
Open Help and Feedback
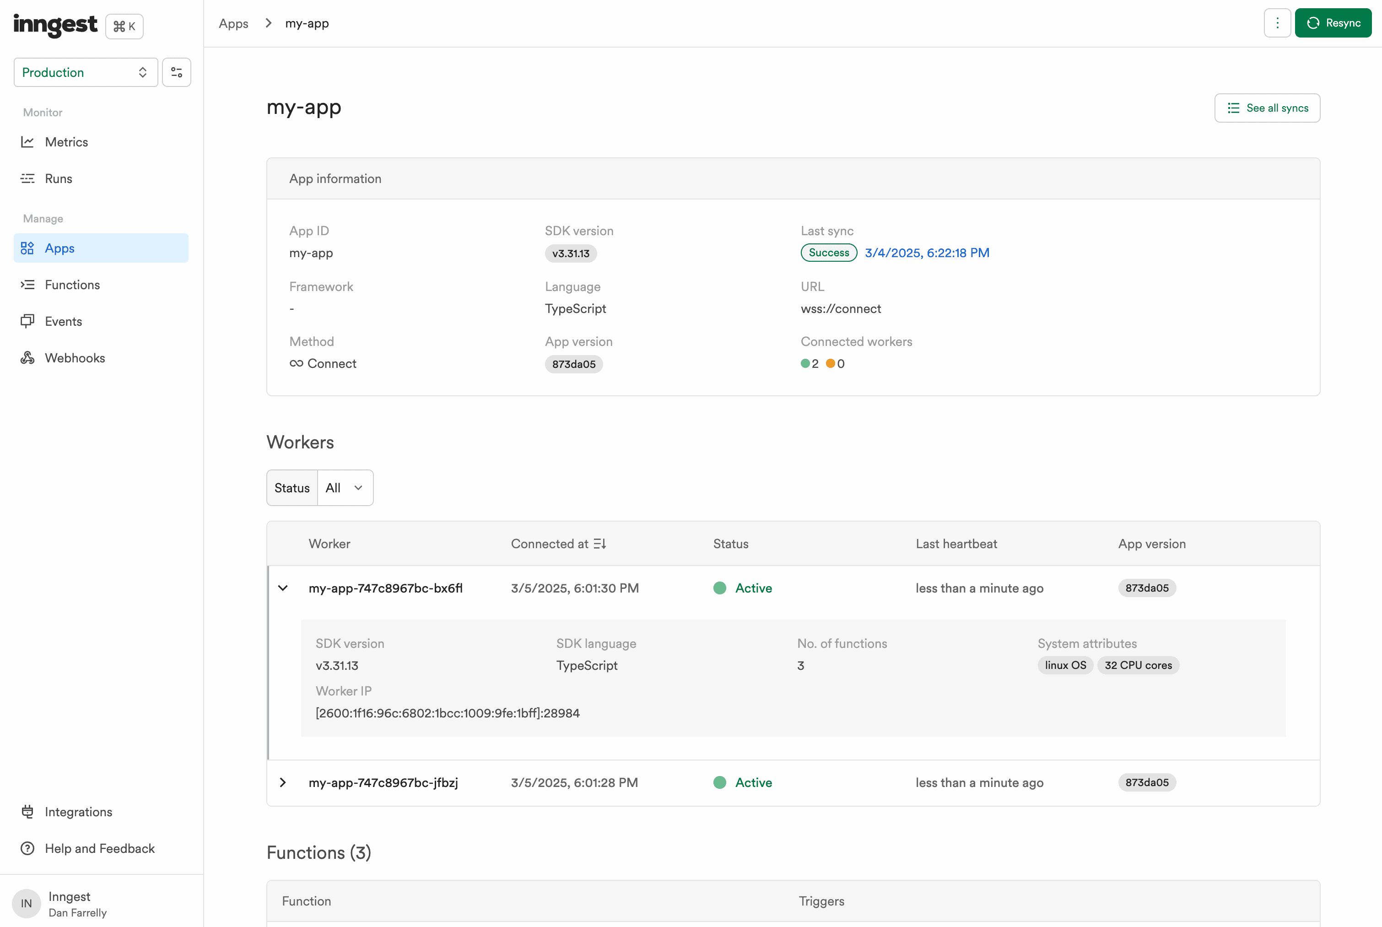(x=100, y=848)
